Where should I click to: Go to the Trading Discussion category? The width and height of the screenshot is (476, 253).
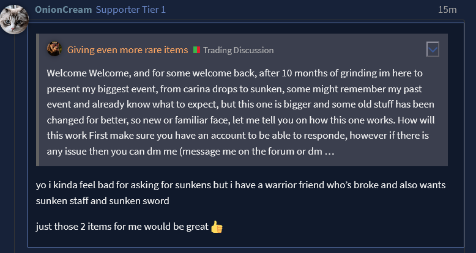pos(238,50)
